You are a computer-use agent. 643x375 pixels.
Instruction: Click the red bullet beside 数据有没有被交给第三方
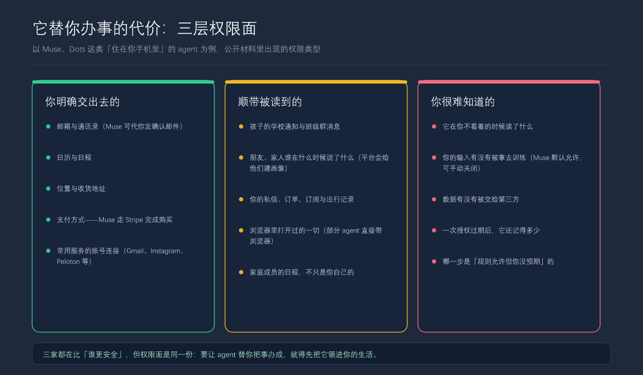pos(434,199)
